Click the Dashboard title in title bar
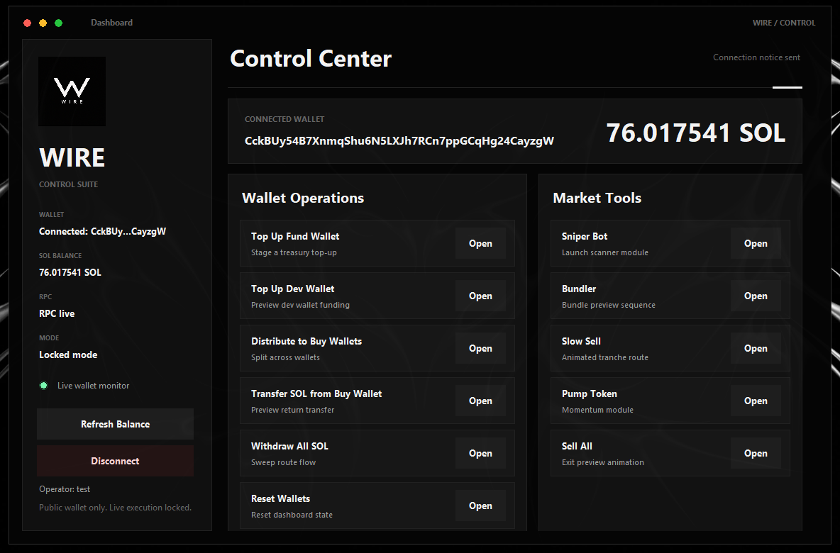 tap(111, 23)
